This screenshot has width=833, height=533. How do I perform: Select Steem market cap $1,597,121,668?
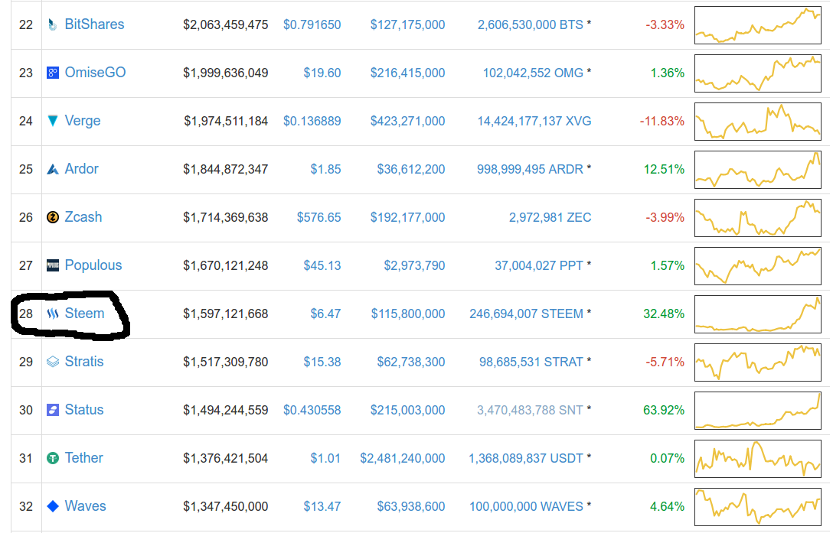pyautogui.click(x=226, y=314)
